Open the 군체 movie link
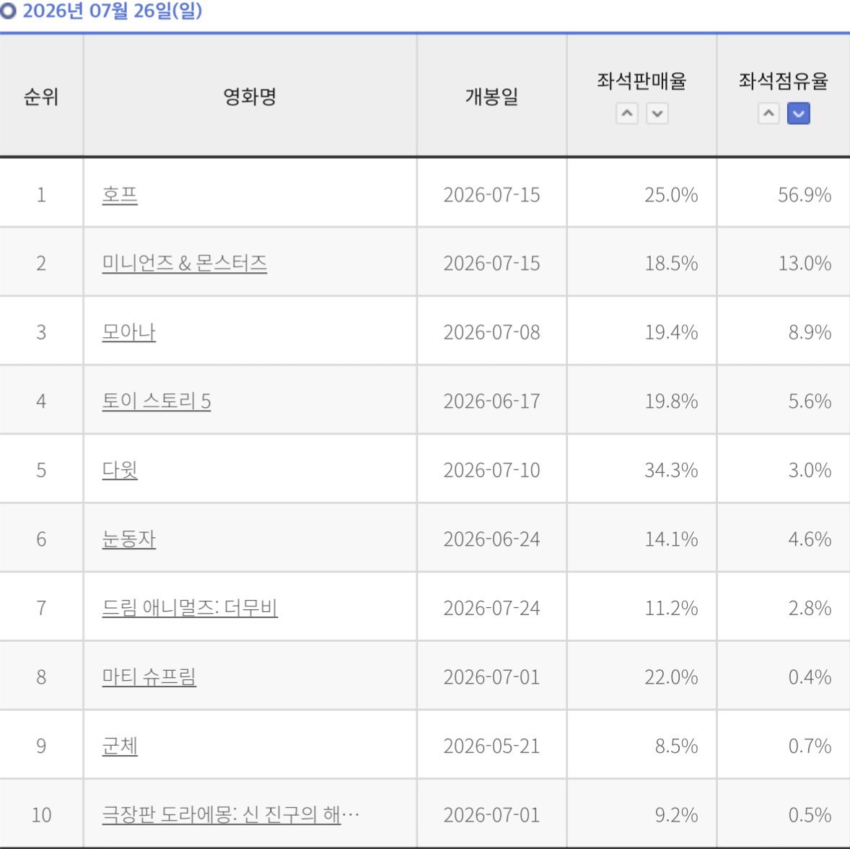The height and width of the screenshot is (849, 850). [120, 746]
